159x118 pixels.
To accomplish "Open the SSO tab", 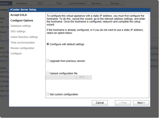I will pos(40,3).
